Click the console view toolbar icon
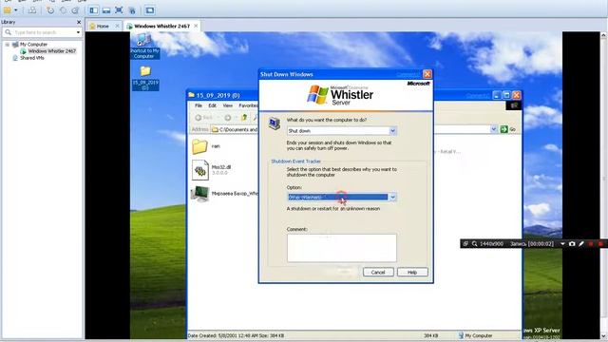This screenshot has width=608, height=342. tap(150, 10)
